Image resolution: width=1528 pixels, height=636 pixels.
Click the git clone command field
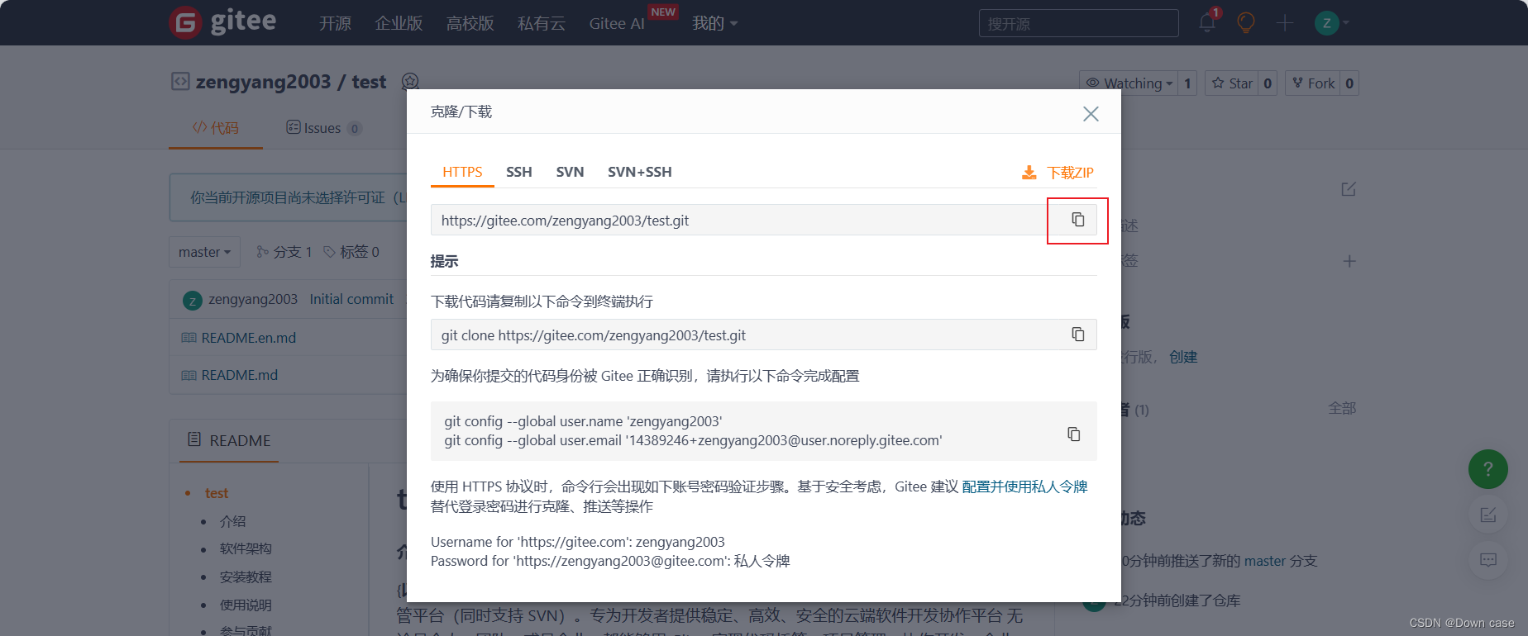763,335
